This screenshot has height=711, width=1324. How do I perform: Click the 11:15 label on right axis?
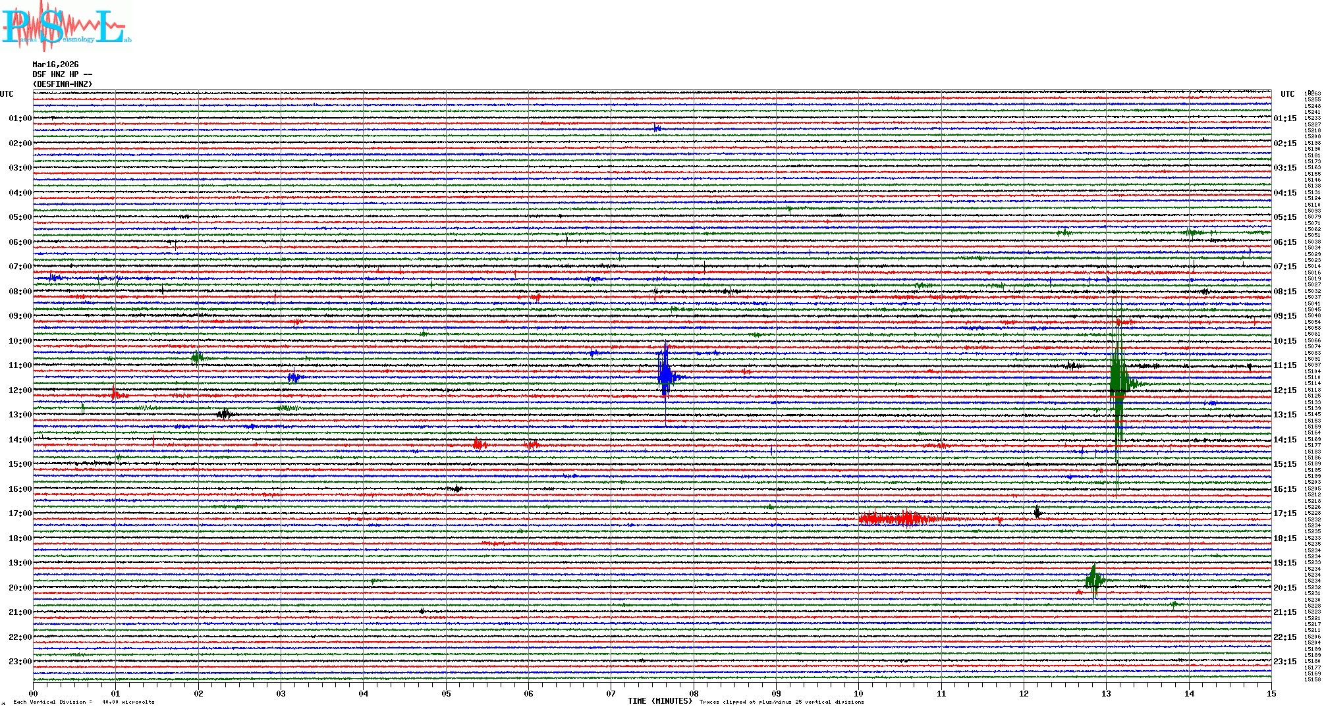1284,365
